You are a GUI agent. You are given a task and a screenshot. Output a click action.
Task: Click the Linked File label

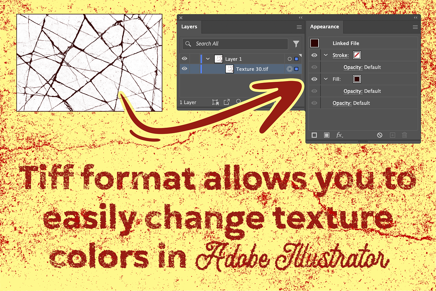point(346,43)
